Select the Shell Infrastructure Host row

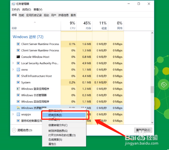pos(67,76)
